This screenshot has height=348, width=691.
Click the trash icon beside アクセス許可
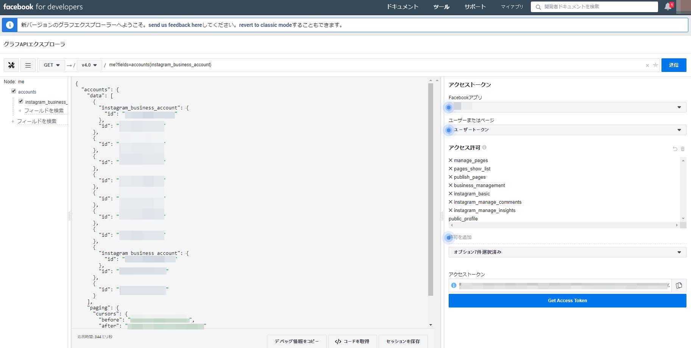click(x=683, y=149)
